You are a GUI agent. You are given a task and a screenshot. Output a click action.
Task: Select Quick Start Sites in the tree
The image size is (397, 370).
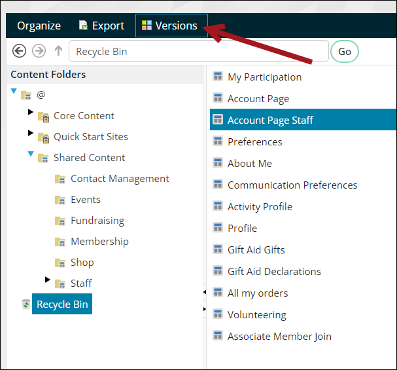click(91, 137)
